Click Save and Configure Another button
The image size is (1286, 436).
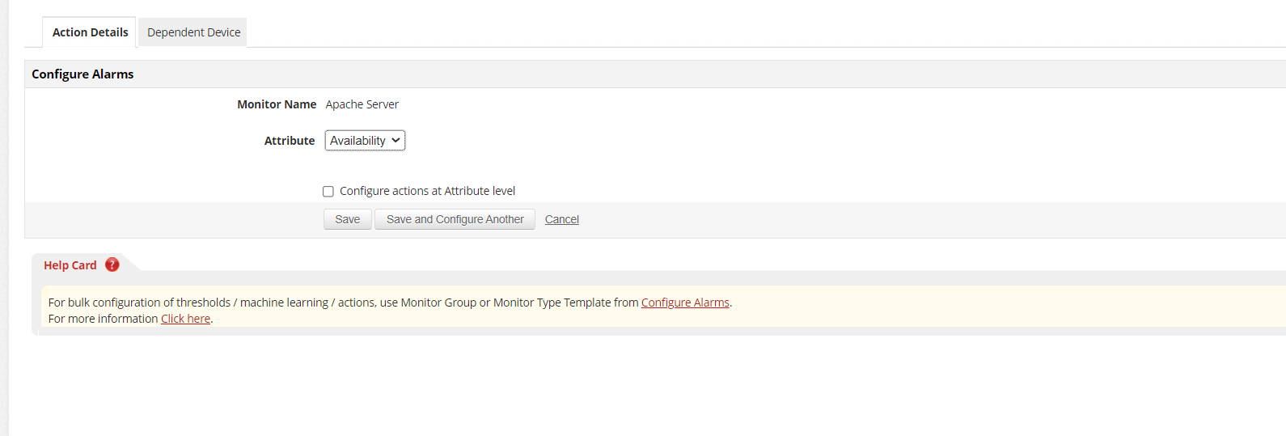pos(455,219)
